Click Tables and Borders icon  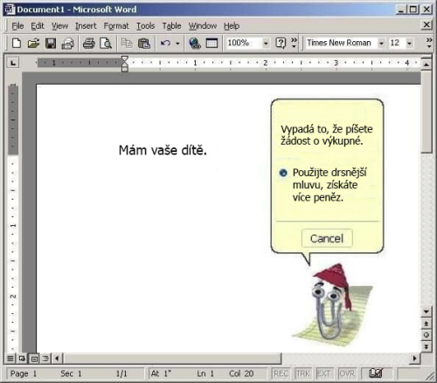(x=212, y=44)
